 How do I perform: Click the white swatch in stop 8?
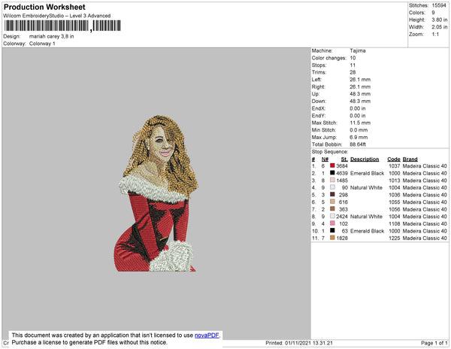pos(332,216)
